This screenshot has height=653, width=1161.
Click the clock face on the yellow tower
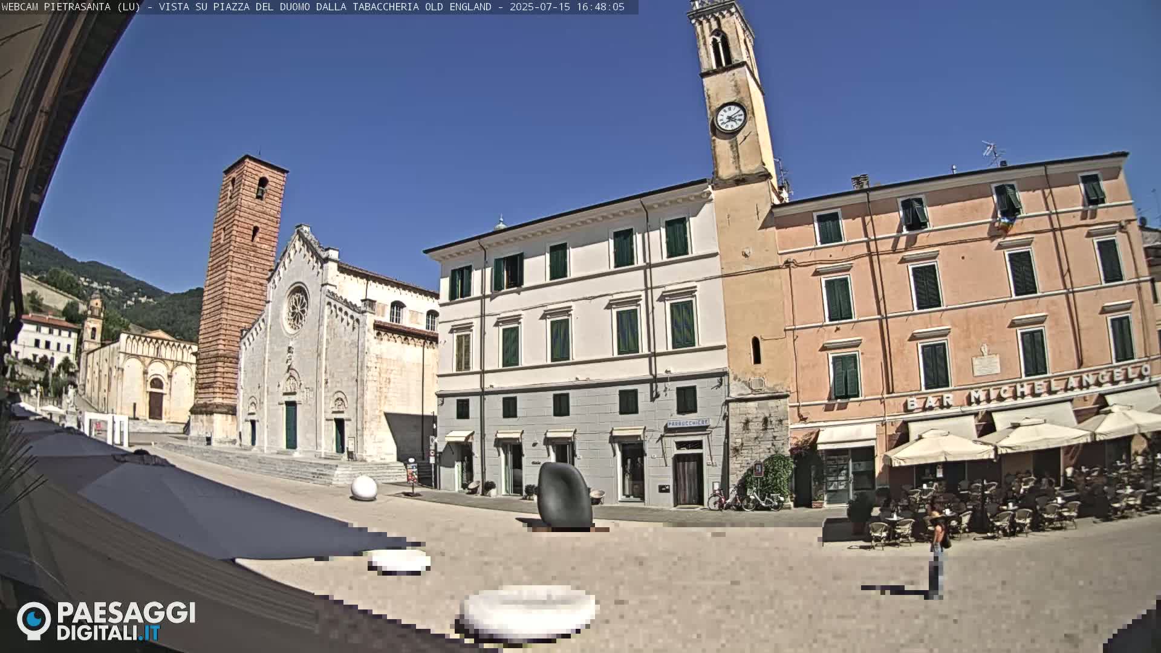pos(730,117)
